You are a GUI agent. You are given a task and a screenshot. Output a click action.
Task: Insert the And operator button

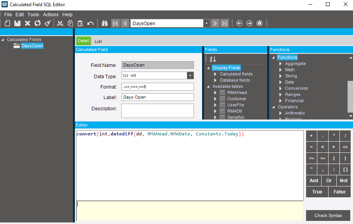[x=314, y=181]
